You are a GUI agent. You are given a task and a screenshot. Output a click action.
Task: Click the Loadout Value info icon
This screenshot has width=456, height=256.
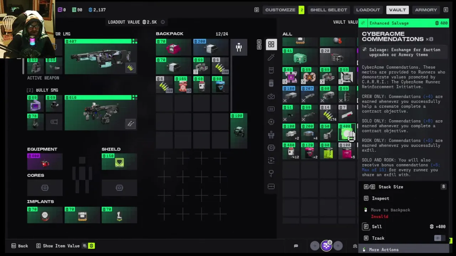coord(163,22)
